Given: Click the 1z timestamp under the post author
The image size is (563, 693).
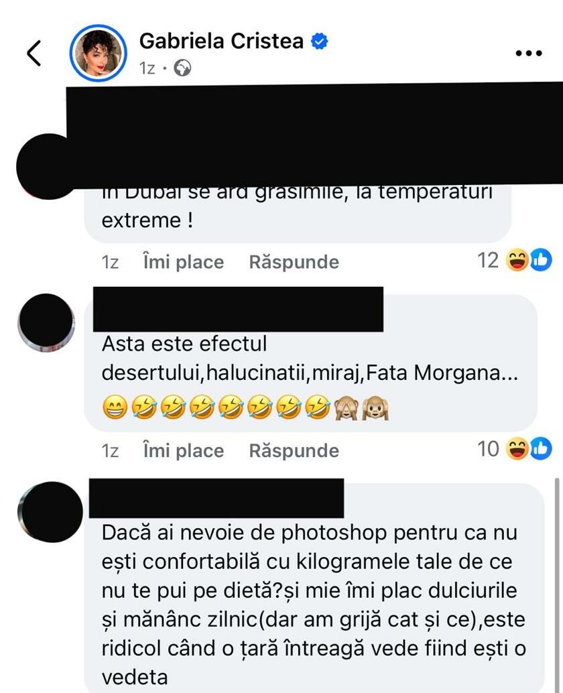Looking at the screenshot, I should (147, 68).
